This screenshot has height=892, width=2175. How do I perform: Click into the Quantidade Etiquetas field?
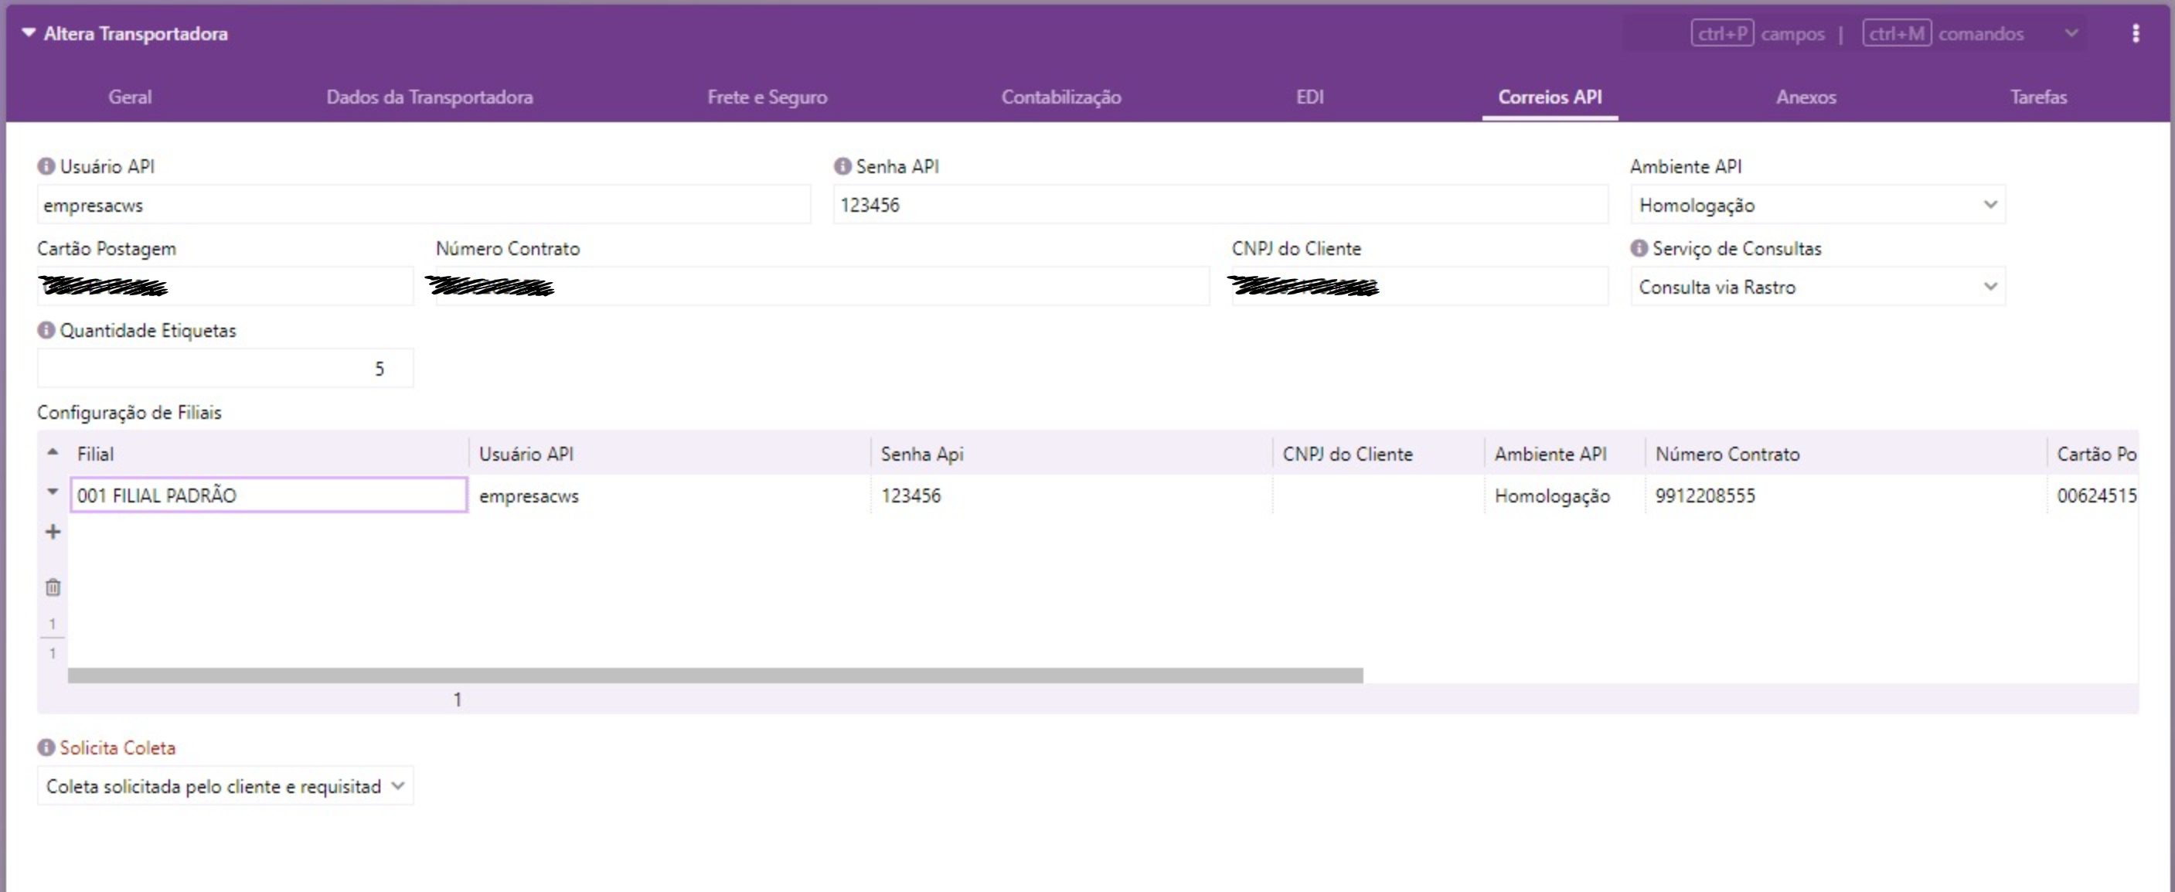coord(225,369)
